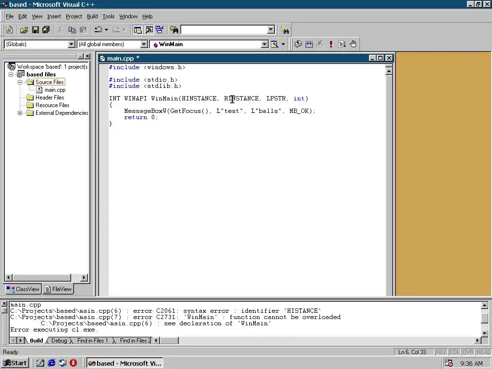Open the Project menu
Image resolution: width=492 pixels, height=369 pixels.
74,16
